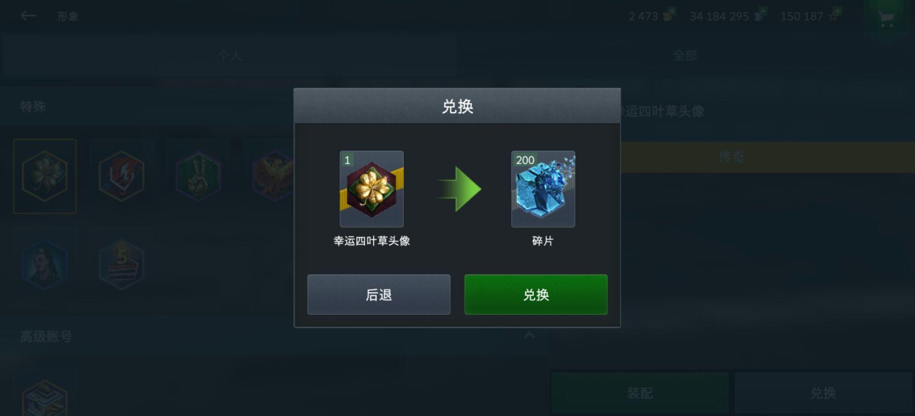Select the peace-sign hand avatar

[198, 176]
